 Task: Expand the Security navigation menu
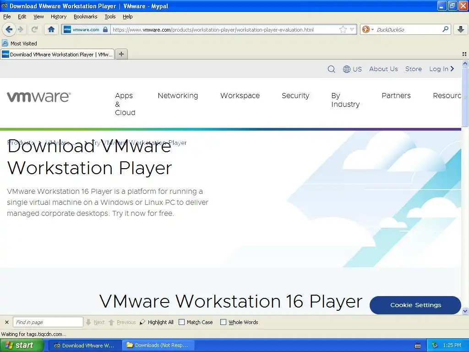tap(295, 95)
